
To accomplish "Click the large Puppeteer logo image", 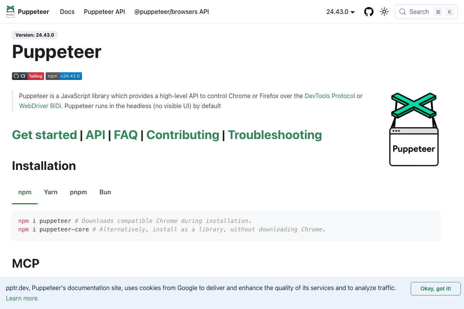I will (x=414, y=129).
